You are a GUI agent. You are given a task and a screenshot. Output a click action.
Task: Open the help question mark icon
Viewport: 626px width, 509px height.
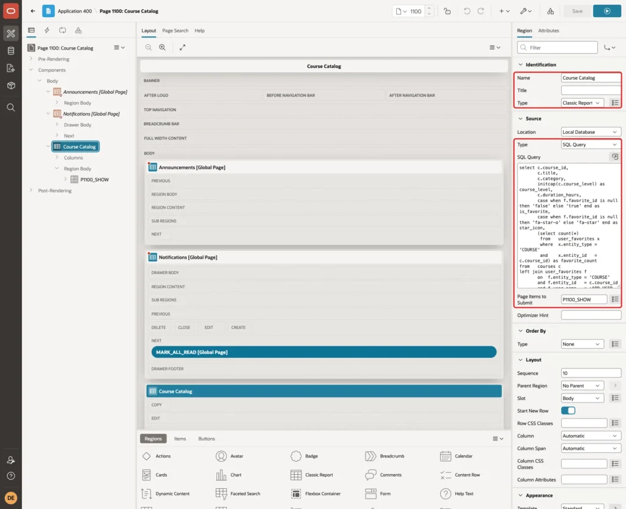tap(11, 476)
